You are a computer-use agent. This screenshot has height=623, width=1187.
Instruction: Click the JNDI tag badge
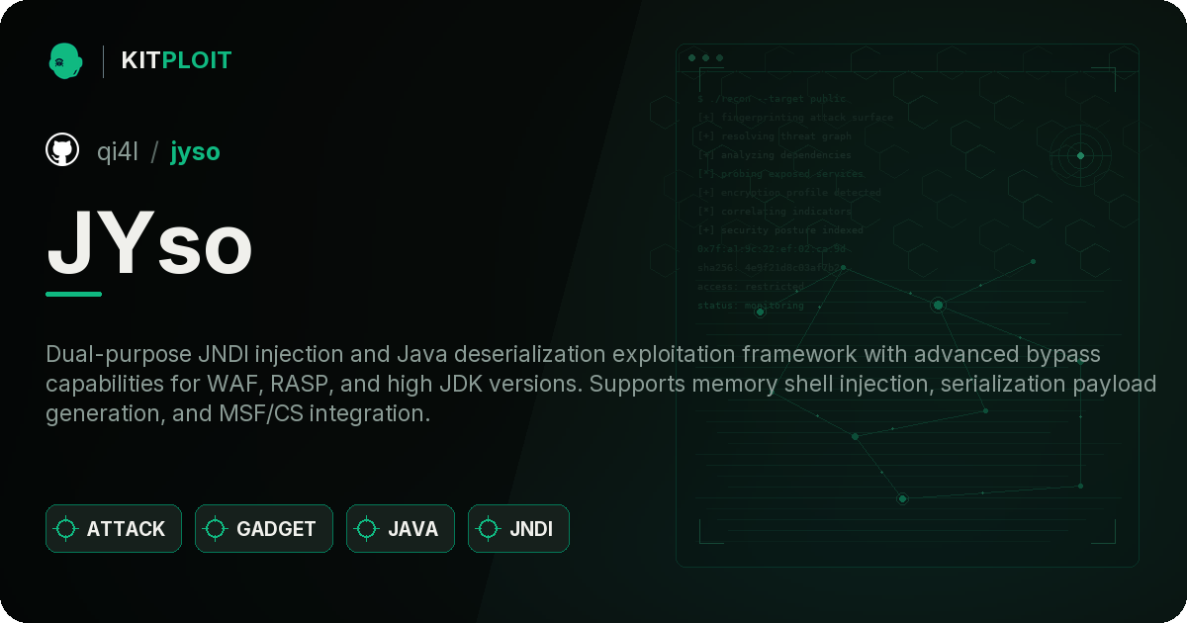coord(518,529)
